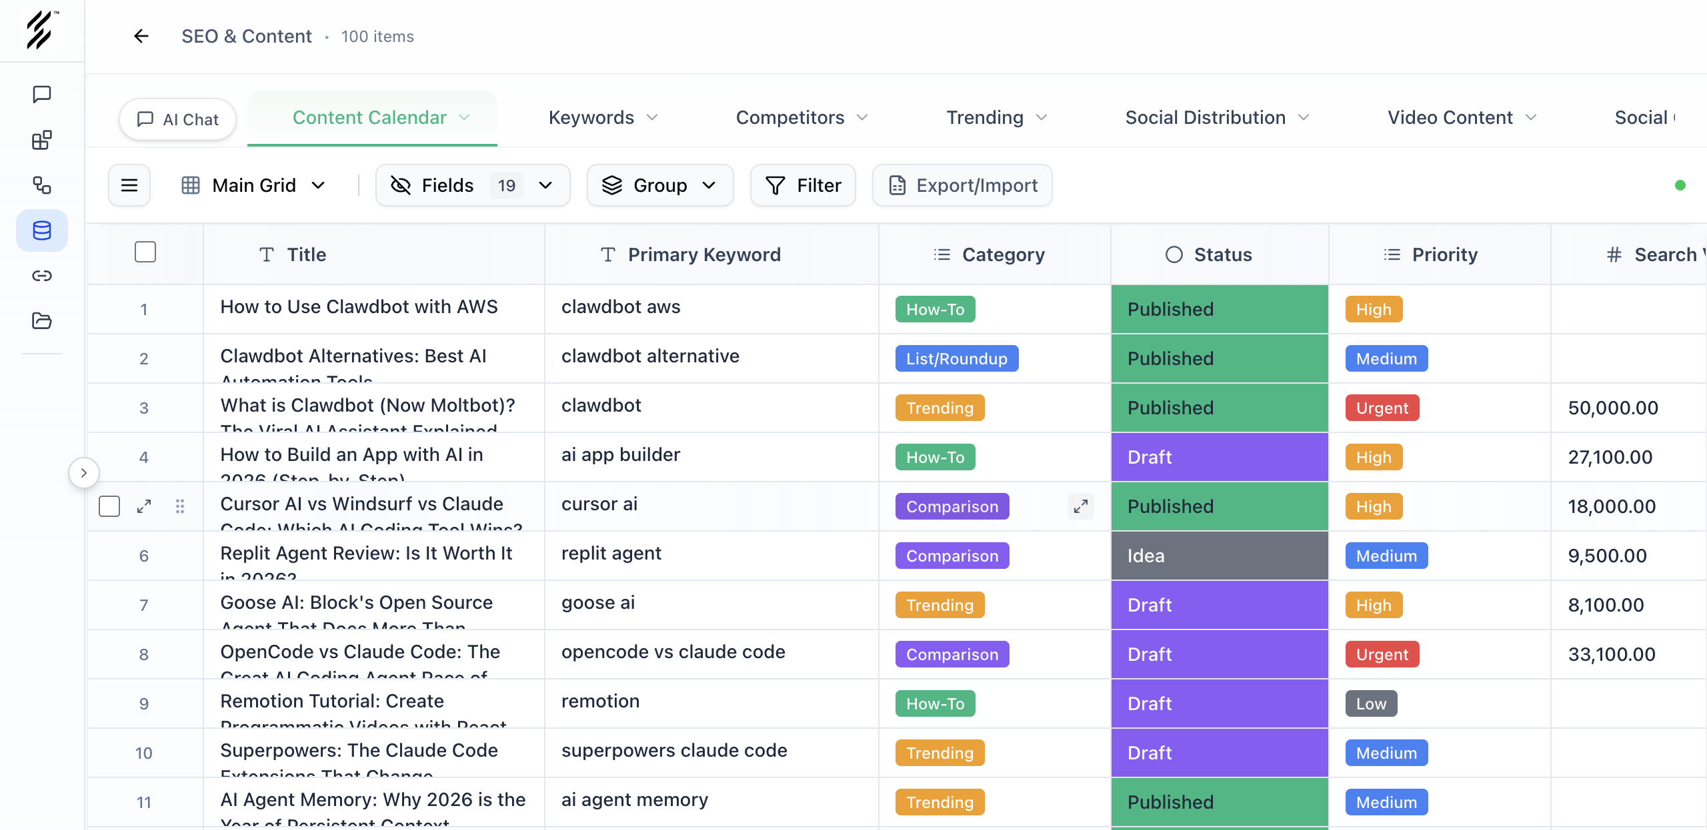Select the highlighted database icon in the sidebar
The width and height of the screenshot is (1707, 830).
42,230
